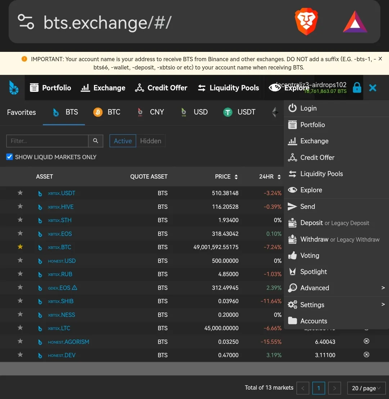Switch to the CNY markets tab
The height and width of the screenshot is (399, 389).
(150, 112)
